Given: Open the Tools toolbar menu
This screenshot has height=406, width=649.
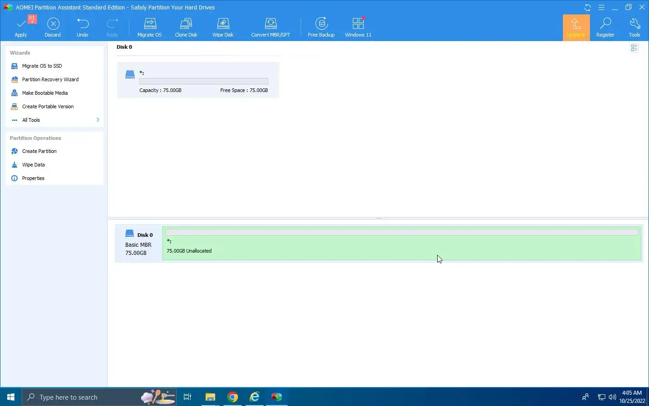Looking at the screenshot, I should (635, 28).
